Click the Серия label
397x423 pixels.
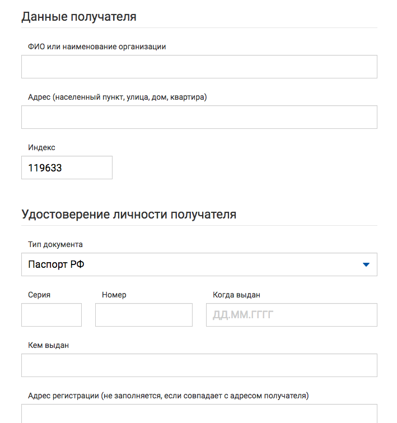pyautogui.click(x=39, y=295)
